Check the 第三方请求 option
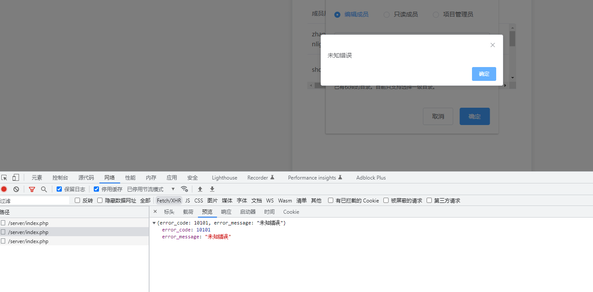The width and height of the screenshot is (593, 292). pos(429,200)
